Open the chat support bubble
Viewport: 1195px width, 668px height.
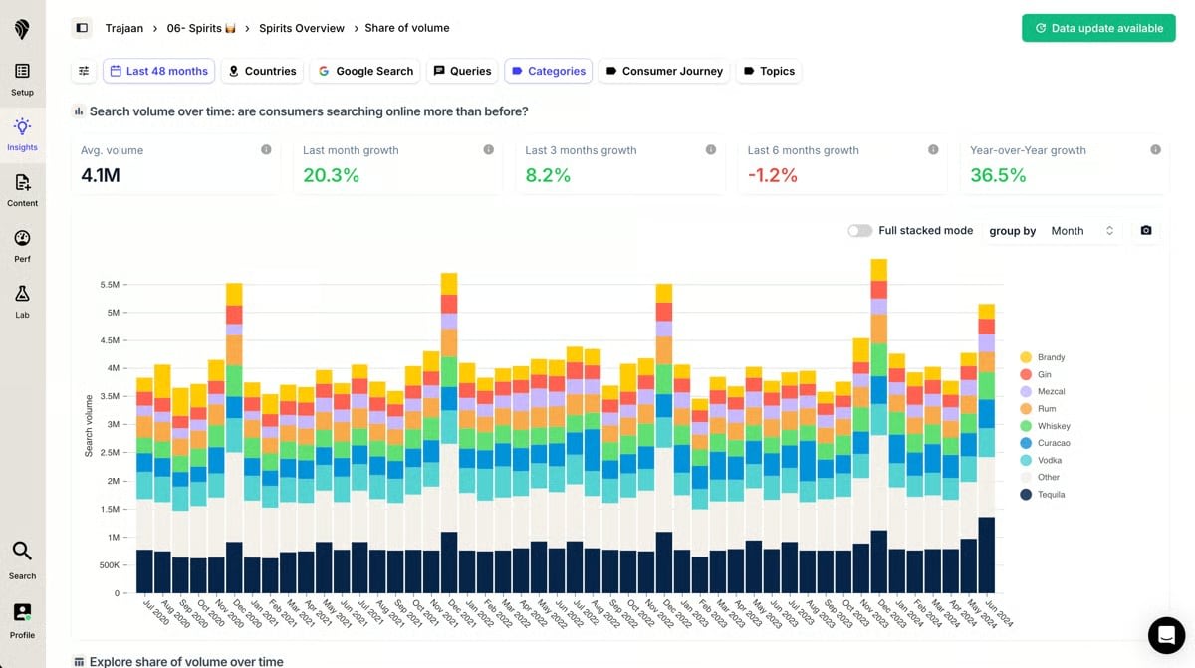point(1166,634)
